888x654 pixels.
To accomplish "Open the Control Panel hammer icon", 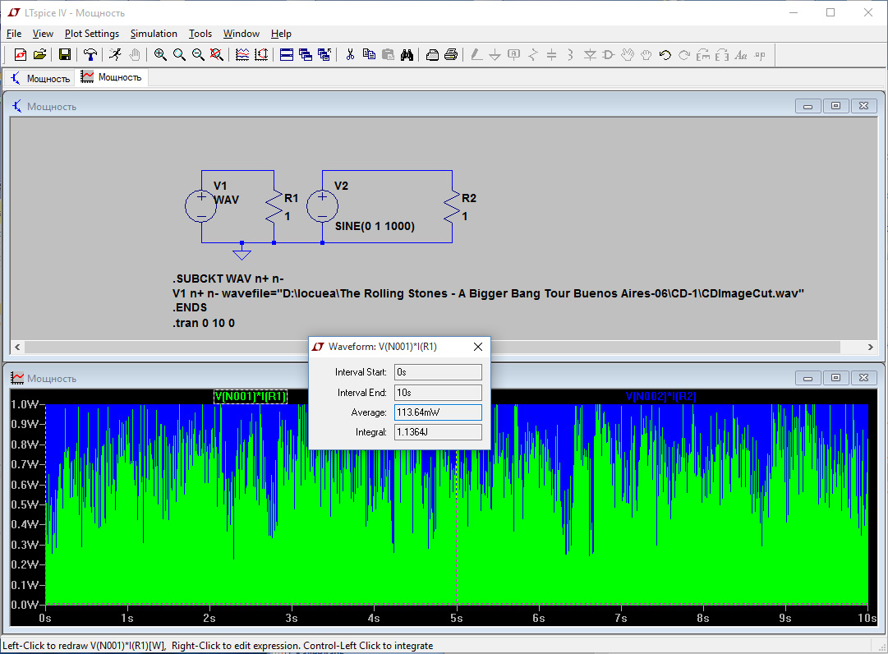I will (90, 55).
